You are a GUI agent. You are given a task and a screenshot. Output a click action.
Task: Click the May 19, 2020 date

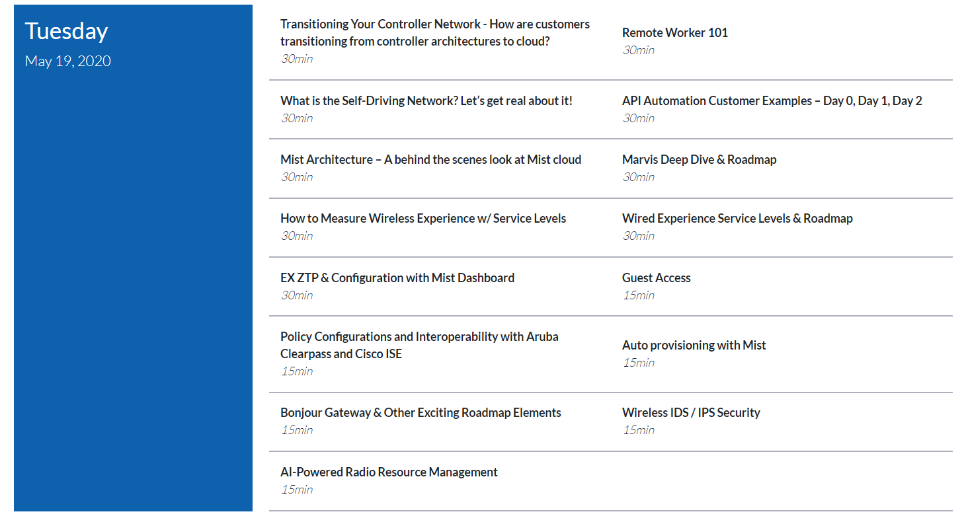[67, 61]
